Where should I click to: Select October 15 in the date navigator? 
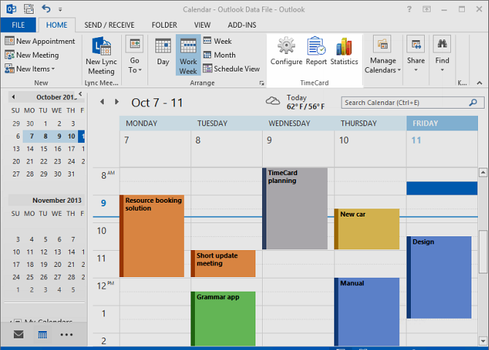tap(44, 149)
